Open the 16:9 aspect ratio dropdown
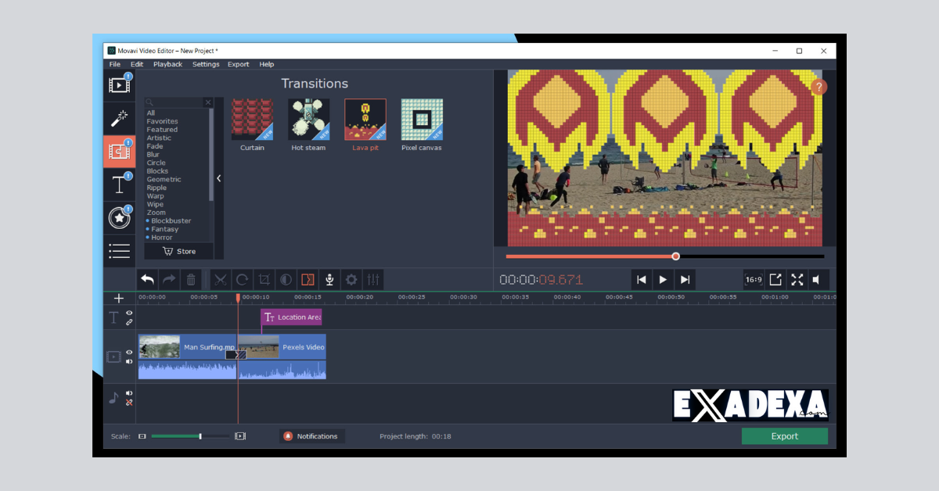The width and height of the screenshot is (939, 491). click(x=753, y=279)
